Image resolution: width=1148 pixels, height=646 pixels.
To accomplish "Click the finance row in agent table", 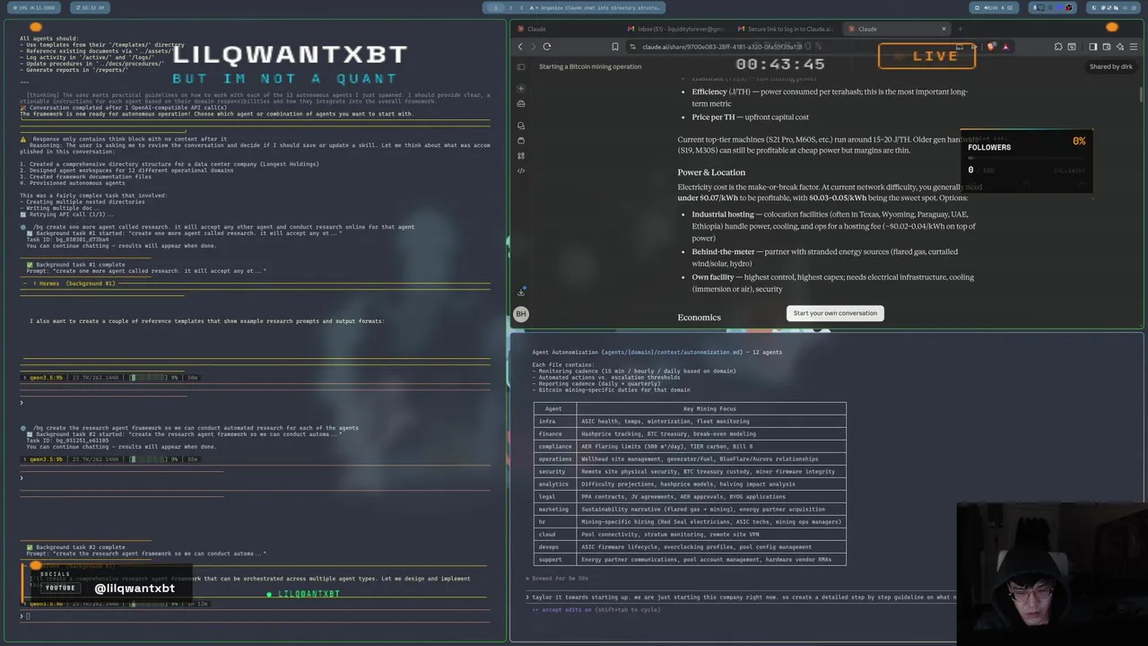I will 690,434.
